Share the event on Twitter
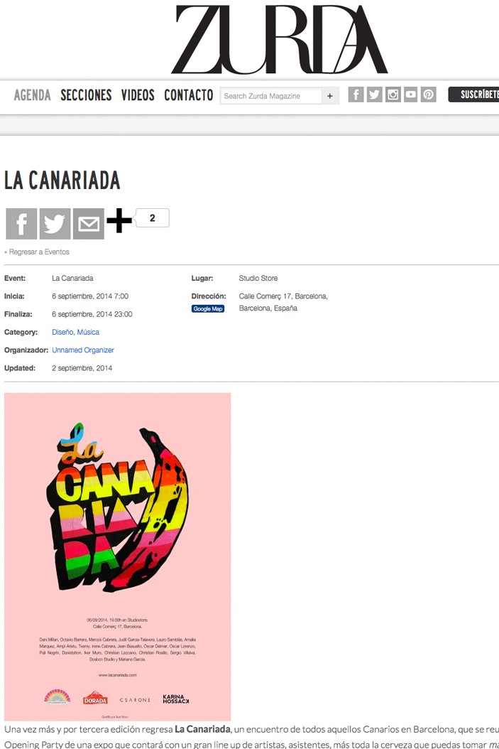 [x=55, y=224]
